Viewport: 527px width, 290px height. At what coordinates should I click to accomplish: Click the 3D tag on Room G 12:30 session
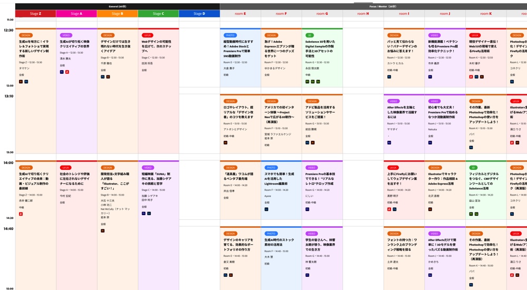310,35
